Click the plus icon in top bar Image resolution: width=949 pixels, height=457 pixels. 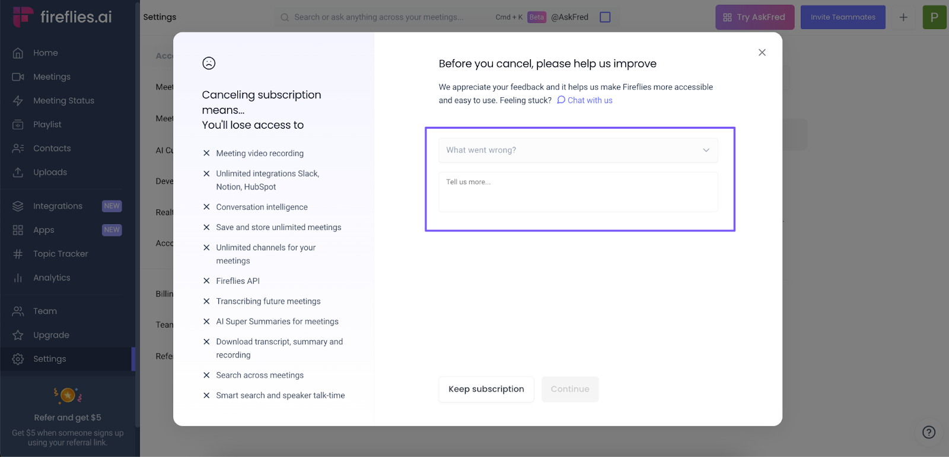pos(903,17)
